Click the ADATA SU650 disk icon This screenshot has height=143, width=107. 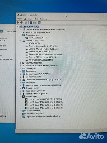(x=27, y=44)
